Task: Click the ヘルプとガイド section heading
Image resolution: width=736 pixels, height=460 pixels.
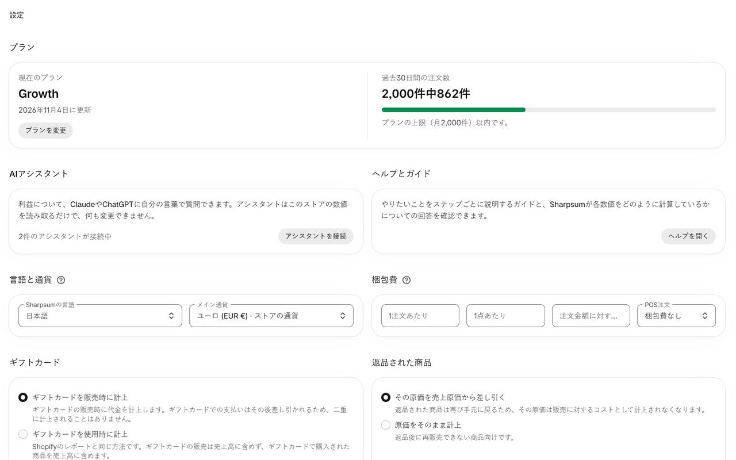Action: click(x=401, y=174)
